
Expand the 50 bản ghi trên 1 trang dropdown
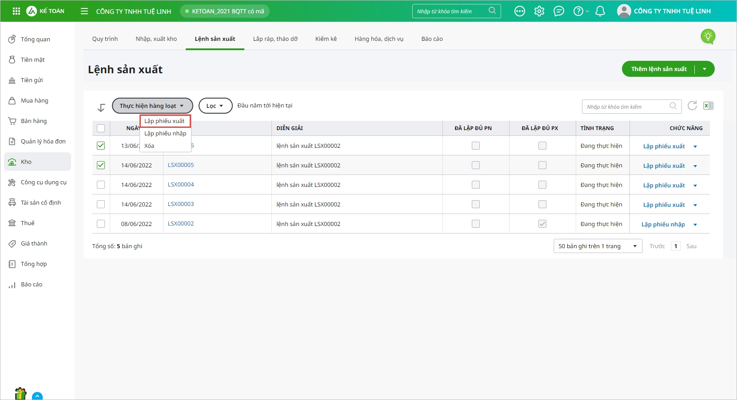click(598, 246)
